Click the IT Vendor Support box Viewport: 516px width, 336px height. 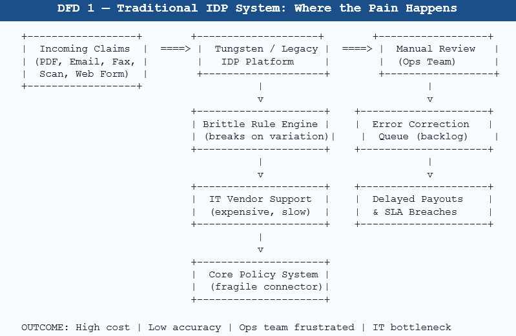261,205
